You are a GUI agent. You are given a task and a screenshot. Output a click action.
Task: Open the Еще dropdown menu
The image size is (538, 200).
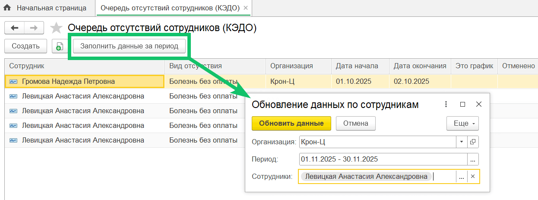click(462, 123)
